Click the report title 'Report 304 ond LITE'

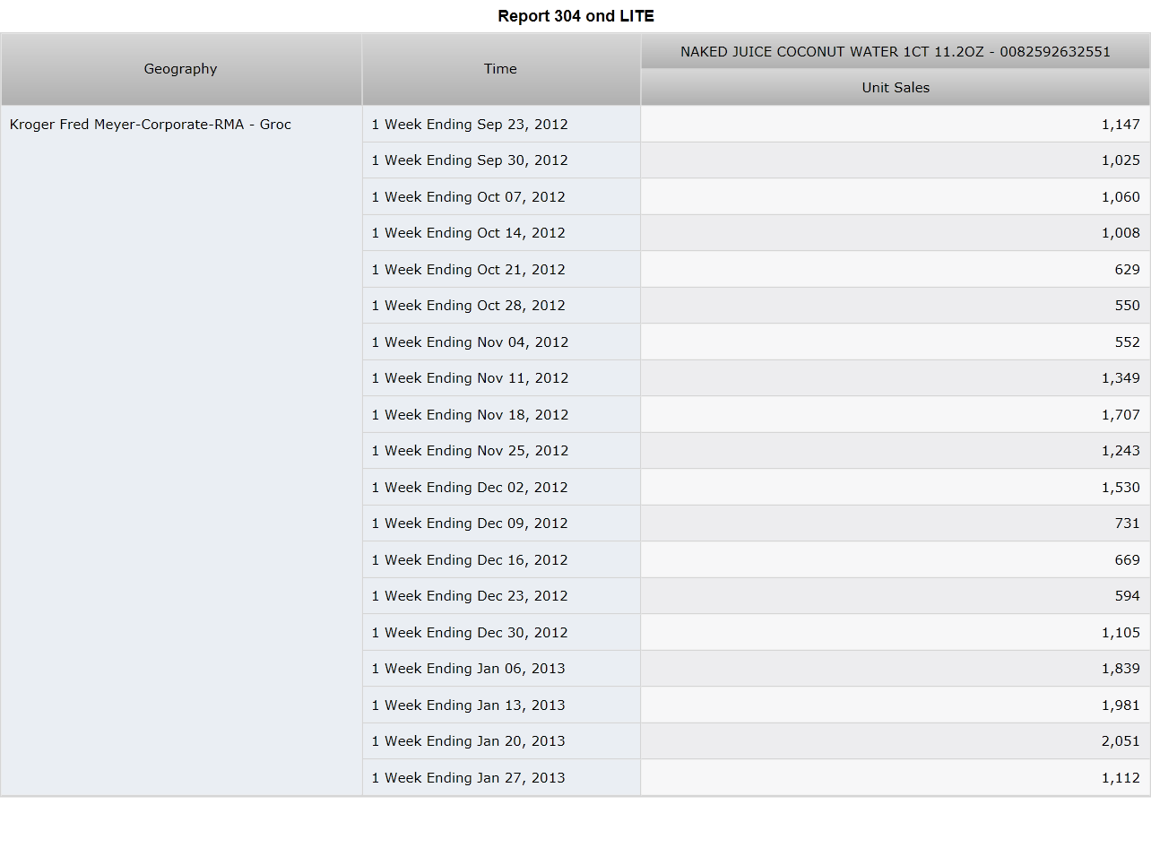[575, 16]
